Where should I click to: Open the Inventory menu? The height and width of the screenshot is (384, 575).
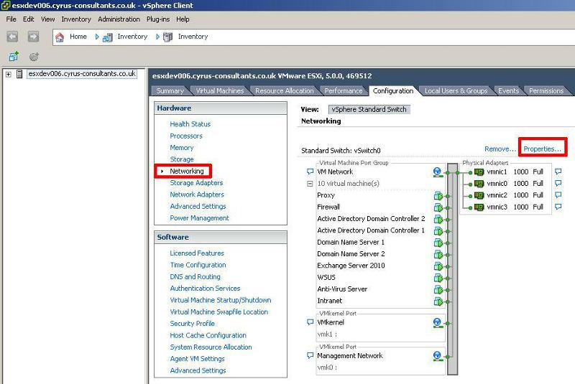[76, 19]
